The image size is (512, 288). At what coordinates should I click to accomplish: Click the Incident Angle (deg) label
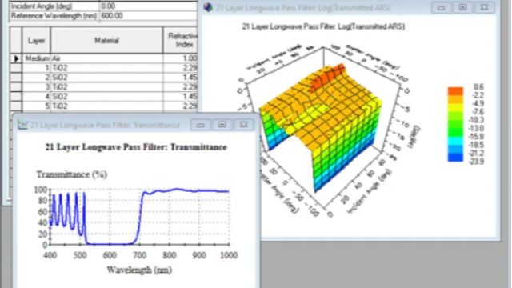(42, 6)
